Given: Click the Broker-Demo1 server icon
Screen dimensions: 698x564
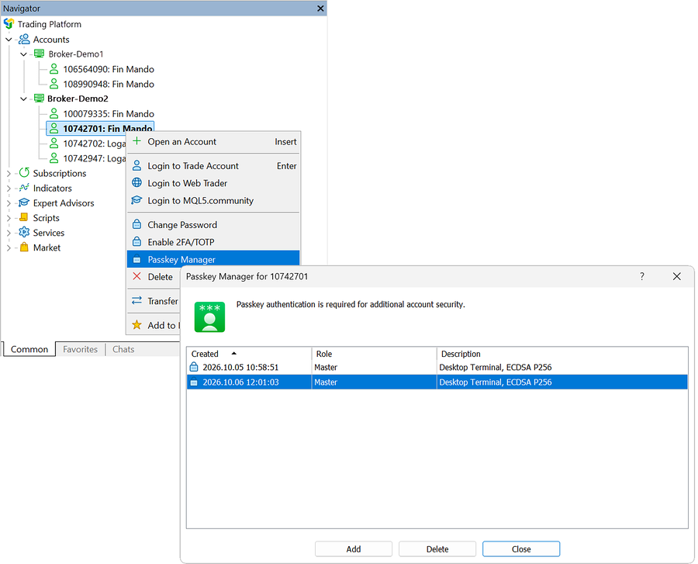Looking at the screenshot, I should click(x=40, y=54).
